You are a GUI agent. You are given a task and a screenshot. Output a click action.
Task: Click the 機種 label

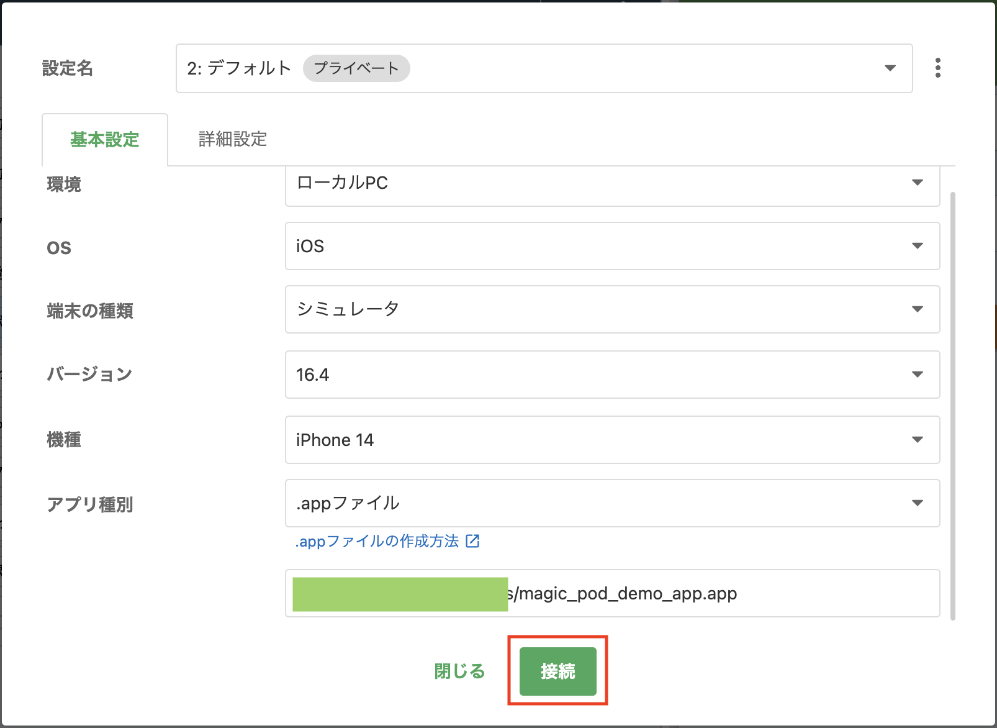64,440
